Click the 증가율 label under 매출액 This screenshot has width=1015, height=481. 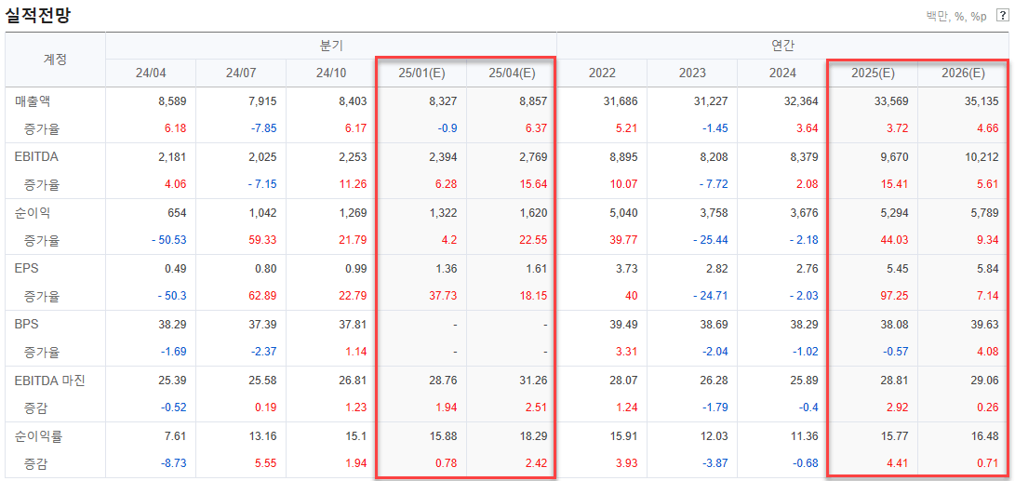[x=42, y=128]
